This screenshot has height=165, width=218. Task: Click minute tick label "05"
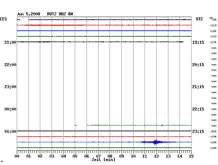click(x=75, y=156)
